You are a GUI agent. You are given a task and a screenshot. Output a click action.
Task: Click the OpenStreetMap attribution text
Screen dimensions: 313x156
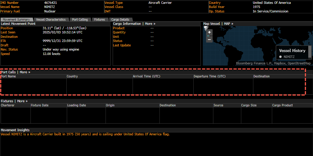pyautogui.click(x=298, y=63)
